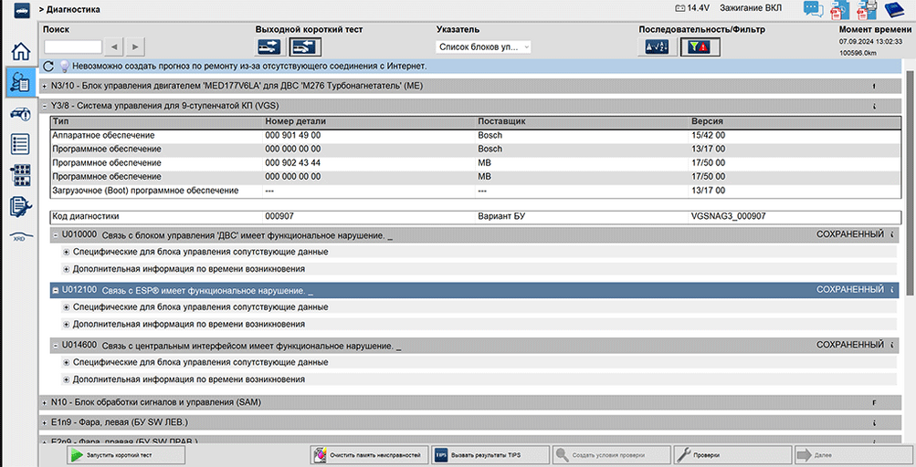Open the list view icon in sidebar

click(18, 144)
